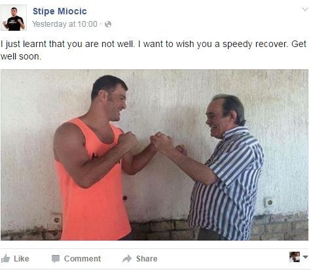Click the small avatar beside the Share row
Image resolution: width=311 pixels, height=270 pixels.
[295, 257]
